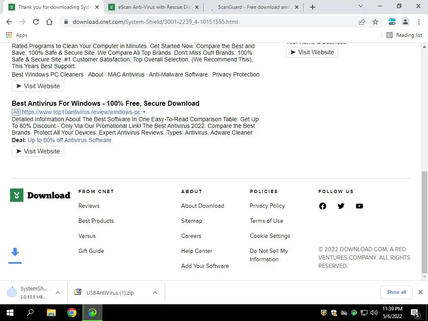
Task: Open Careers link
Action: coord(191,236)
